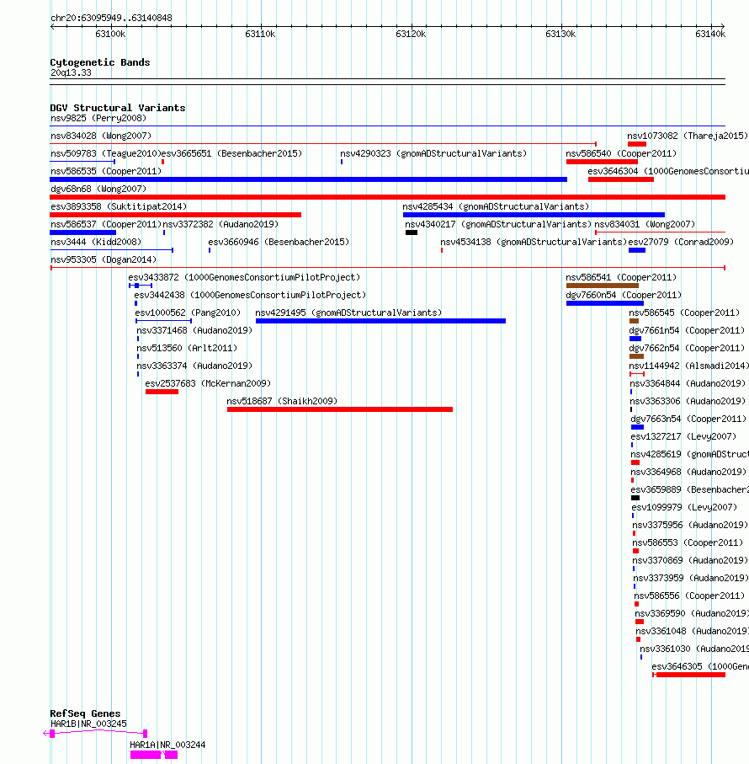Click the chr20:63095949..63140848 coordinate text

111,18
